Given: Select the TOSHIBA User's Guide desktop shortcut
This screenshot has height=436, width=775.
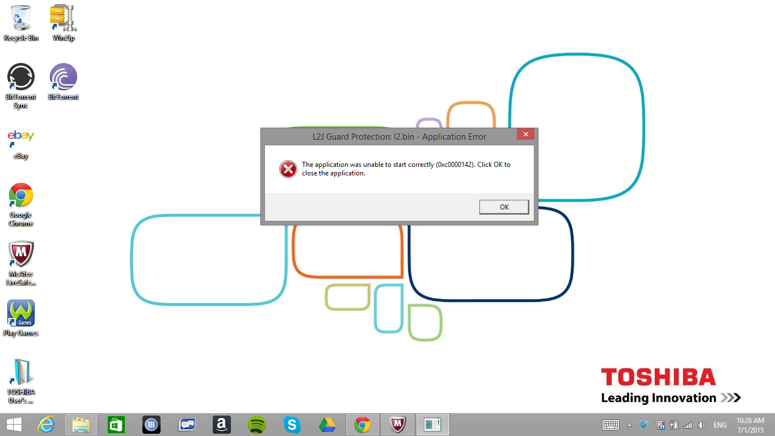Looking at the screenshot, I should click(x=21, y=381).
